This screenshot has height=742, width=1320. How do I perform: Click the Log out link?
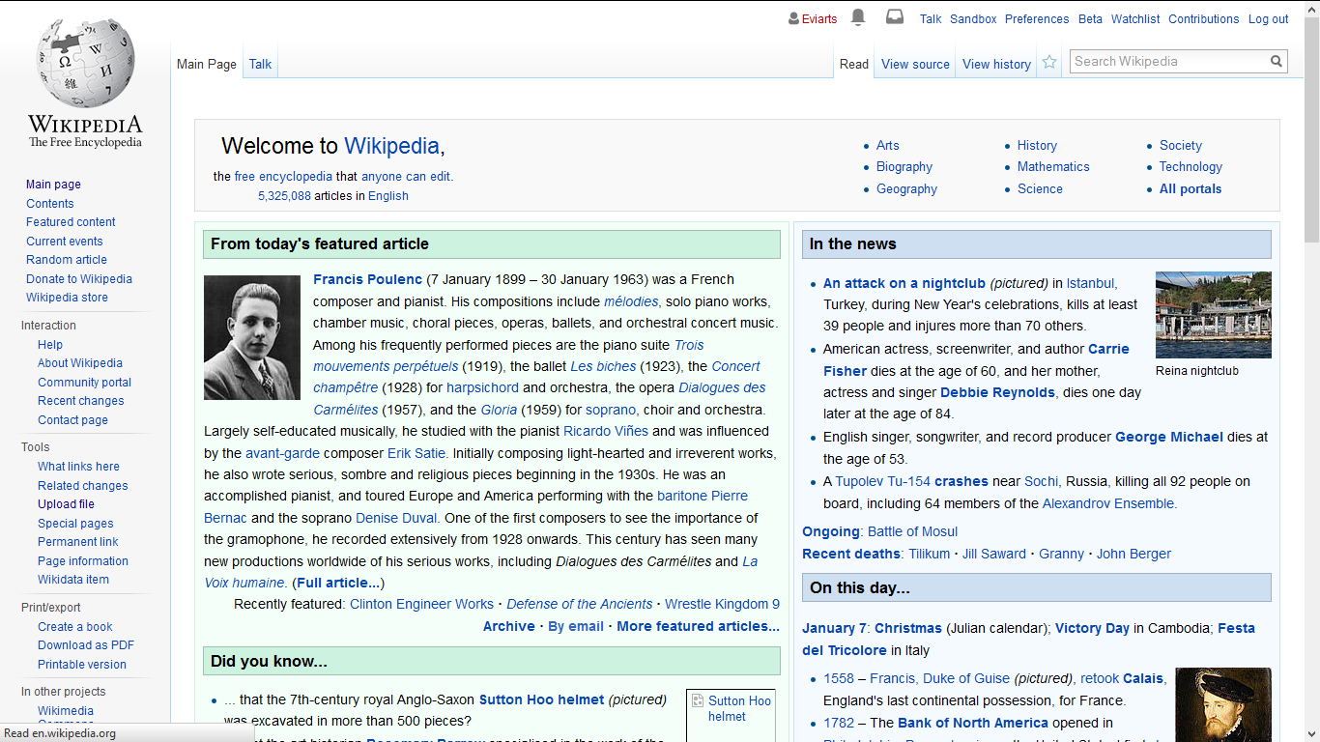[x=1268, y=19]
